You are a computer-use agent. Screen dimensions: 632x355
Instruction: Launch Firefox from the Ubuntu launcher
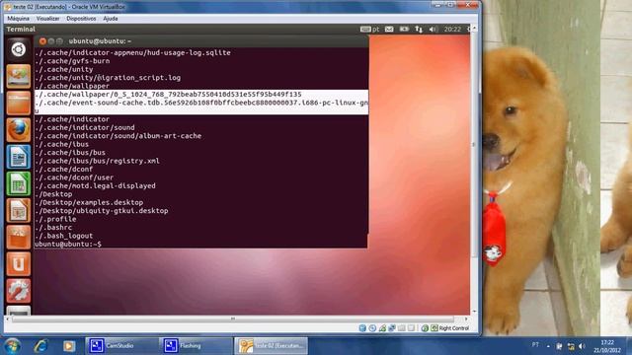[18, 129]
